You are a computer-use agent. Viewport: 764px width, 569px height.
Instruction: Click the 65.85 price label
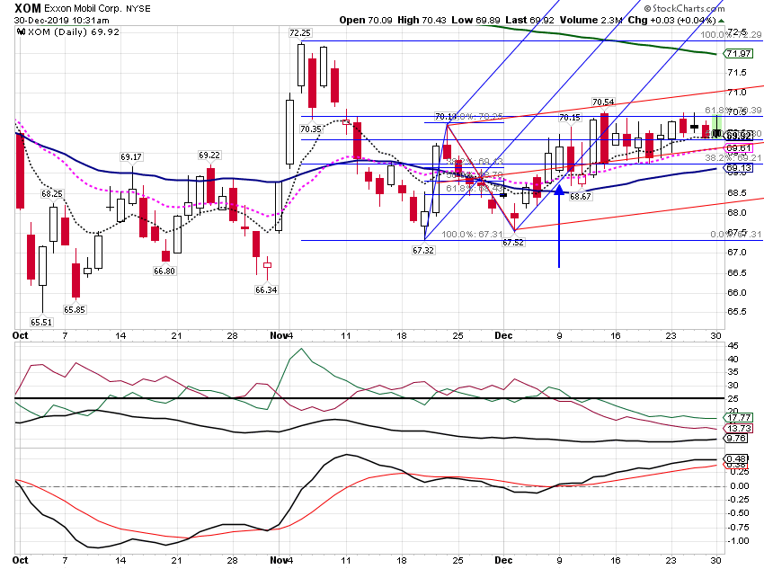click(x=74, y=309)
